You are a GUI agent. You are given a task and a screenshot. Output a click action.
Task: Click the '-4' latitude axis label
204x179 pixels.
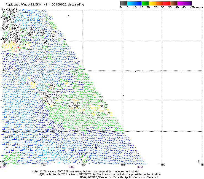(2, 70)
